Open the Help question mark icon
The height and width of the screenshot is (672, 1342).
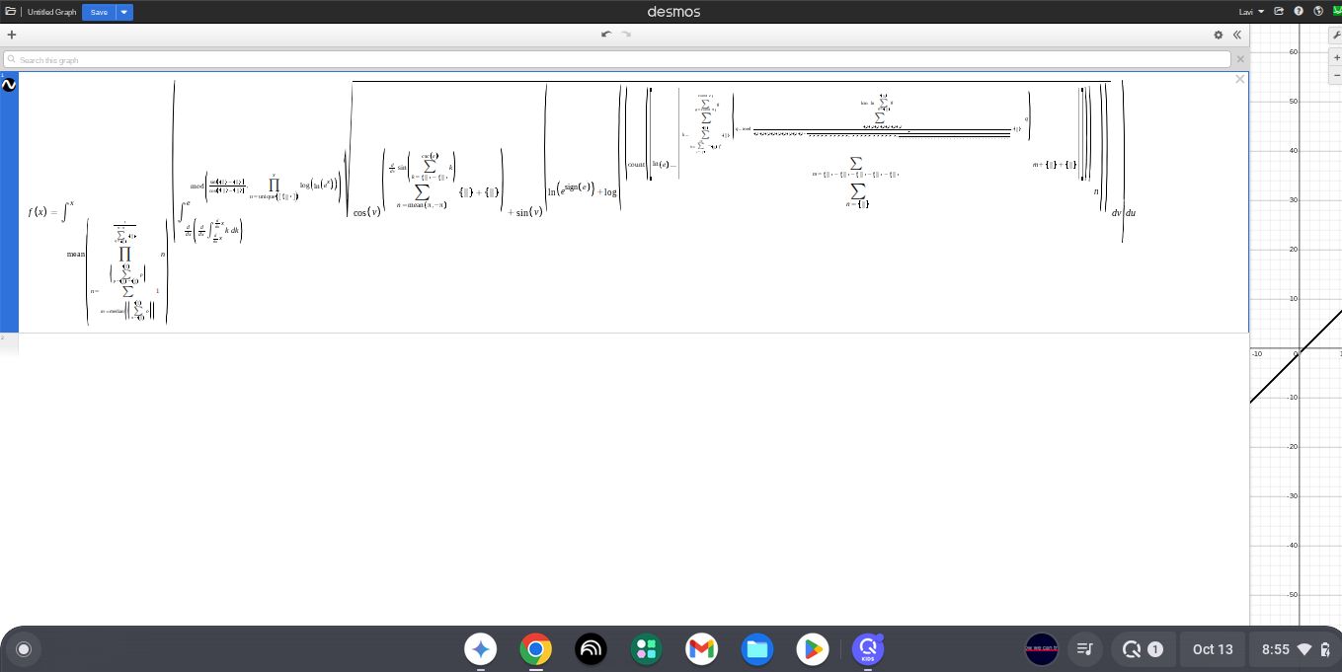click(x=1299, y=12)
